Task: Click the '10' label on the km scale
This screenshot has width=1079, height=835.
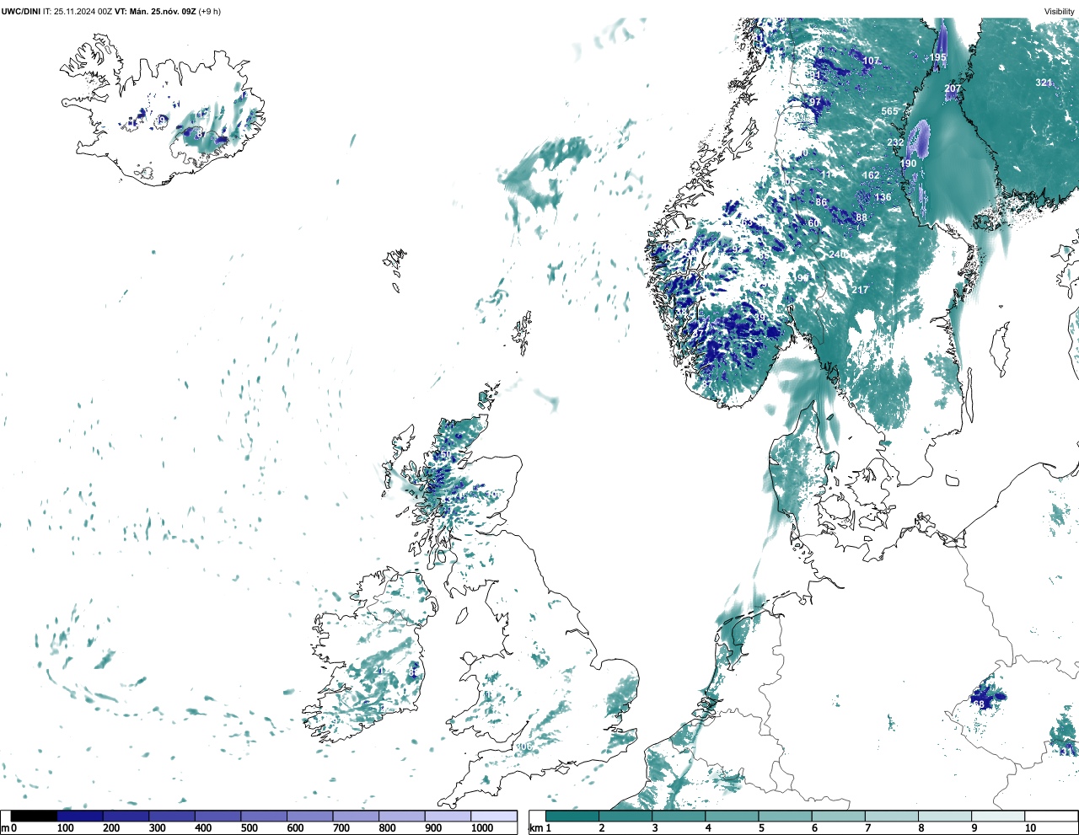Action: [x=1030, y=828]
